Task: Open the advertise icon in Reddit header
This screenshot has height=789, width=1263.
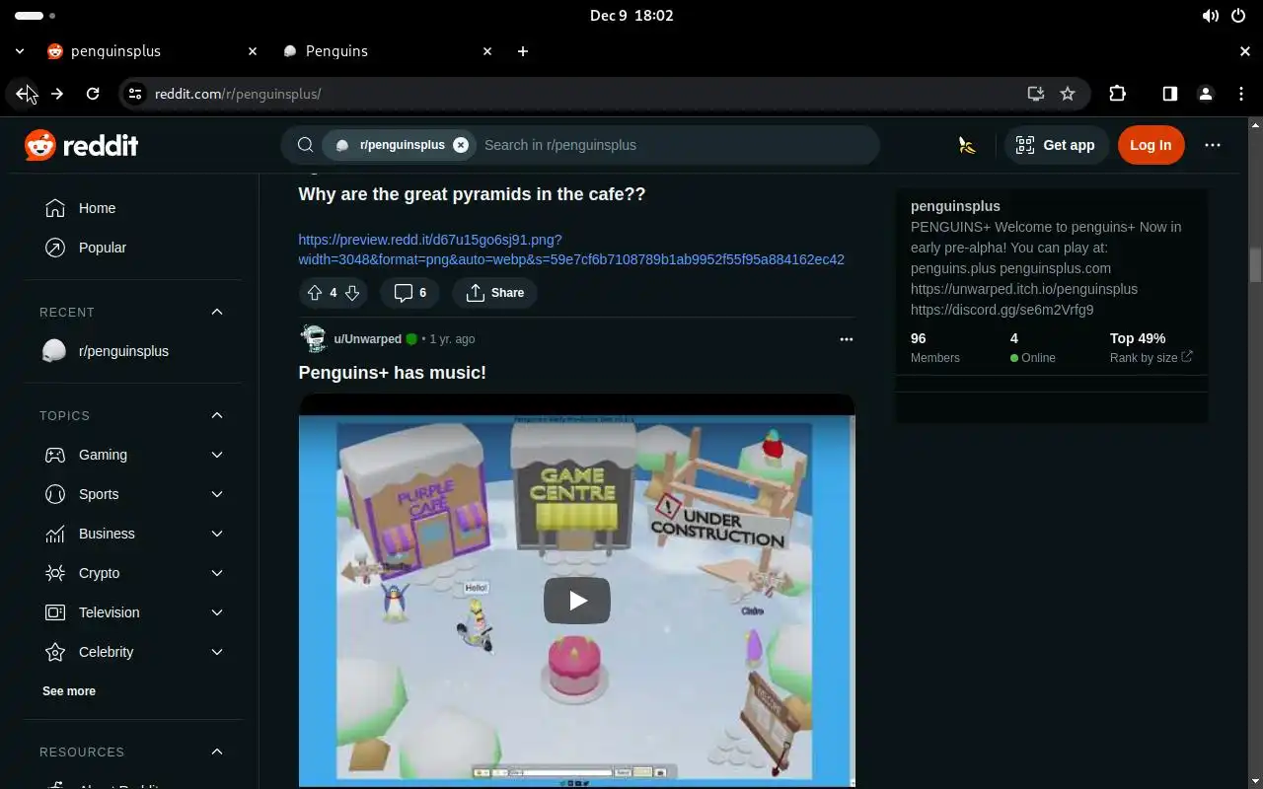Action: coord(967,145)
